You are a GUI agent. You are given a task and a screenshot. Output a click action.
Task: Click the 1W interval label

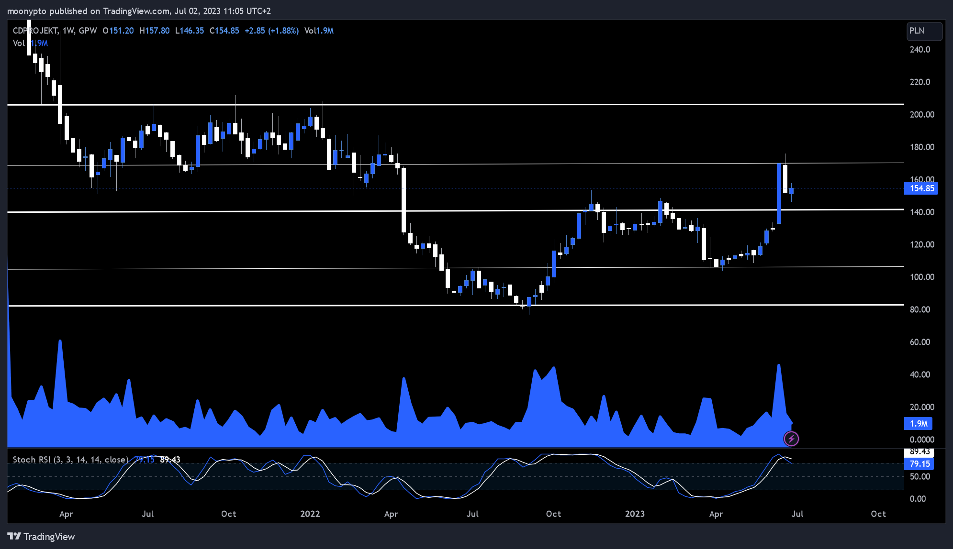click(68, 31)
